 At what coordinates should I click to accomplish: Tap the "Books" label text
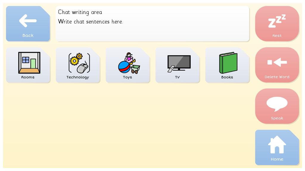click(227, 77)
